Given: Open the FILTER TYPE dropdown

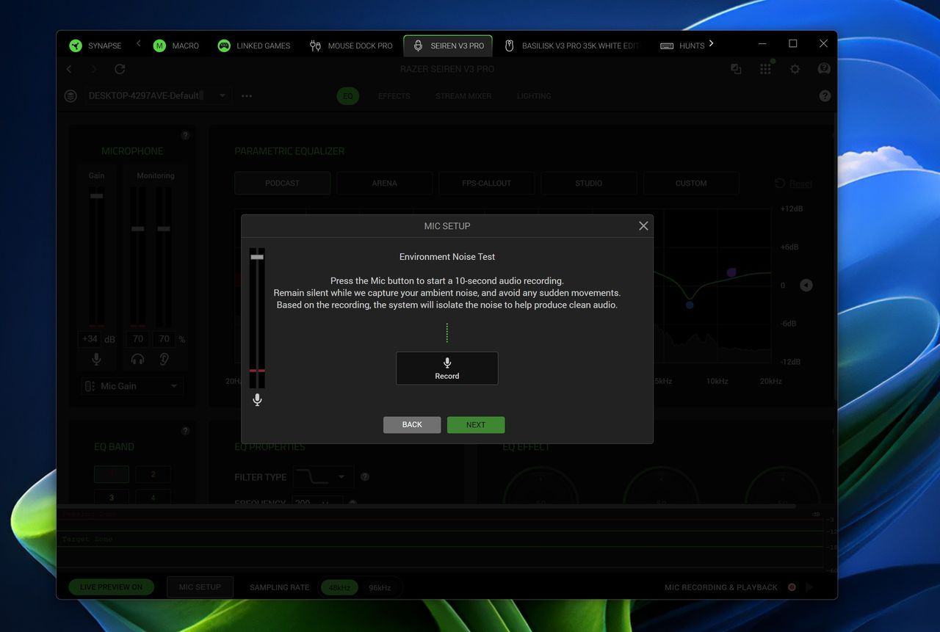Looking at the screenshot, I should click(x=323, y=477).
